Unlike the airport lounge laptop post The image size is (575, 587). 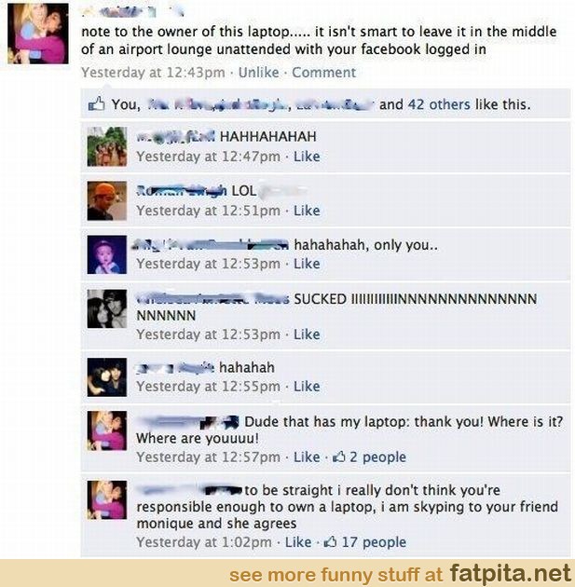259,73
